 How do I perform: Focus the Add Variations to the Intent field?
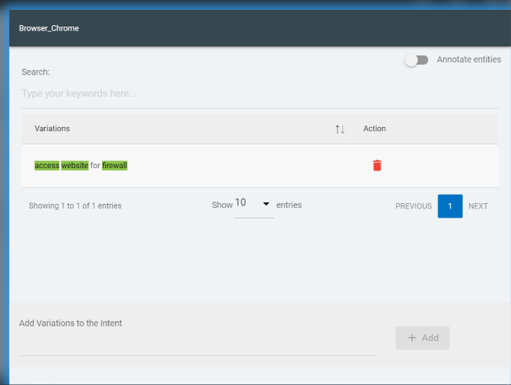(197, 345)
